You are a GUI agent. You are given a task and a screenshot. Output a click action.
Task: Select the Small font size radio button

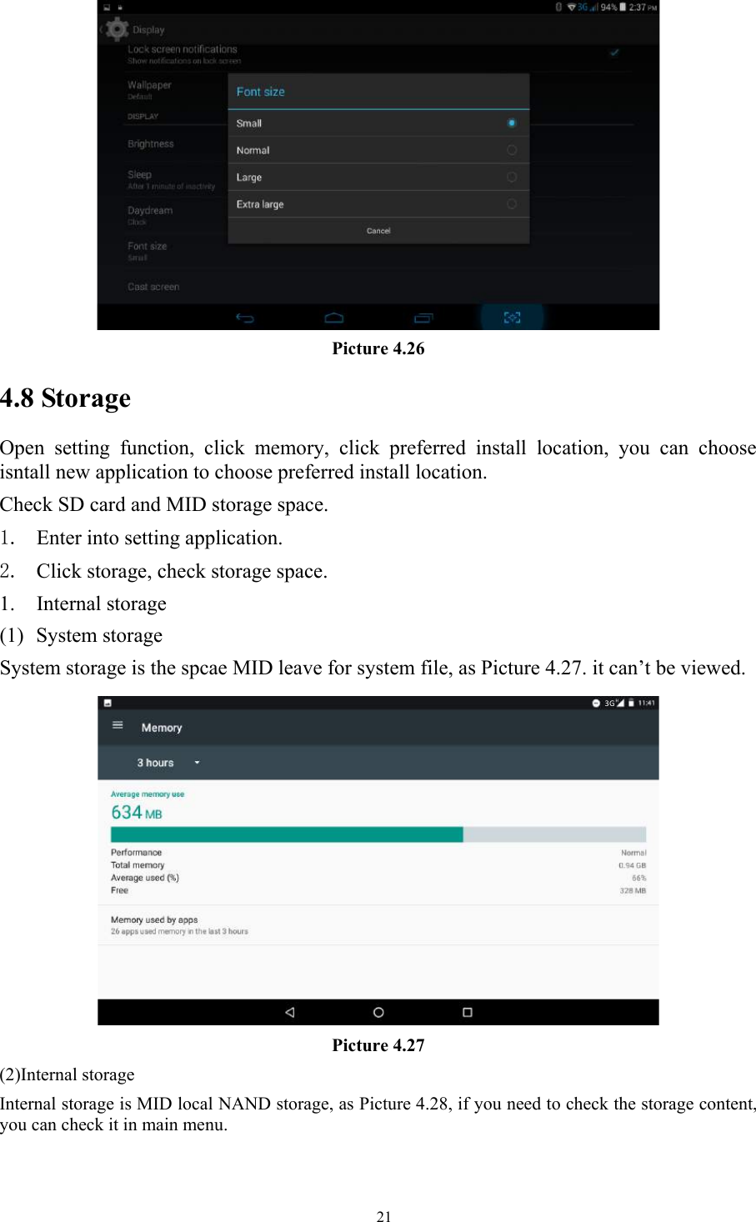[x=511, y=123]
